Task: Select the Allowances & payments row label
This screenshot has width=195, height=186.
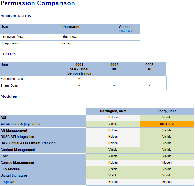Action: [20, 124]
